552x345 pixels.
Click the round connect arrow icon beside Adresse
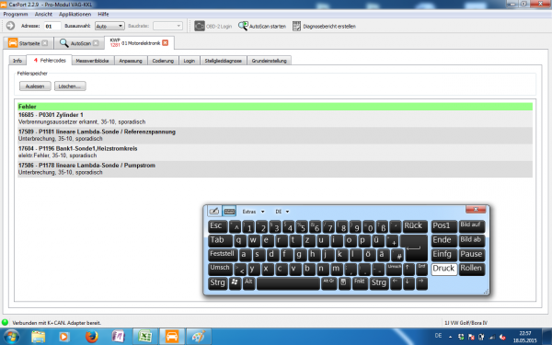point(10,26)
